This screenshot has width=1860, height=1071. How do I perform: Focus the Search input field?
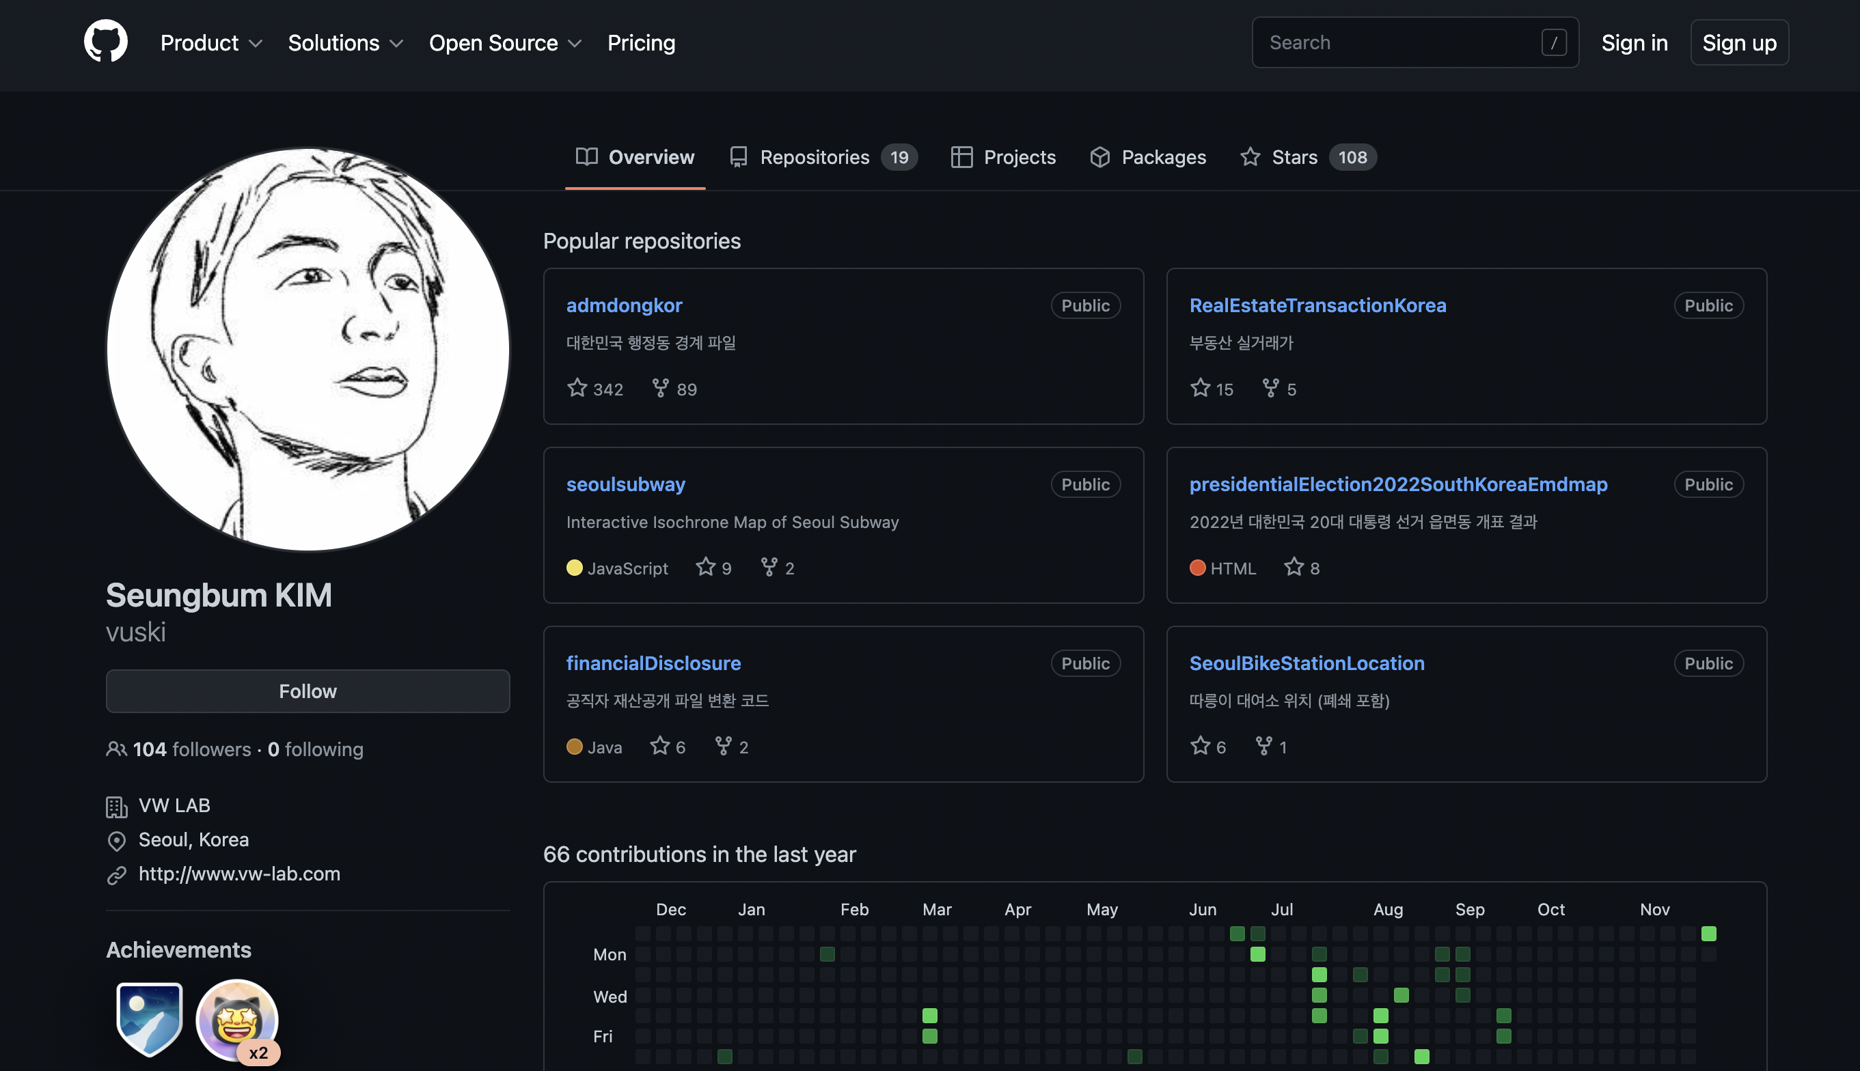[x=1415, y=42]
